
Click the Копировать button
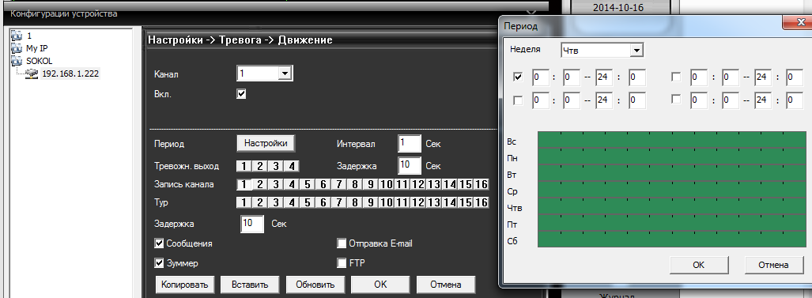pyautogui.click(x=184, y=284)
